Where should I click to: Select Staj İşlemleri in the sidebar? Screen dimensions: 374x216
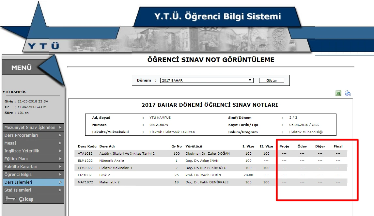pos(18,190)
